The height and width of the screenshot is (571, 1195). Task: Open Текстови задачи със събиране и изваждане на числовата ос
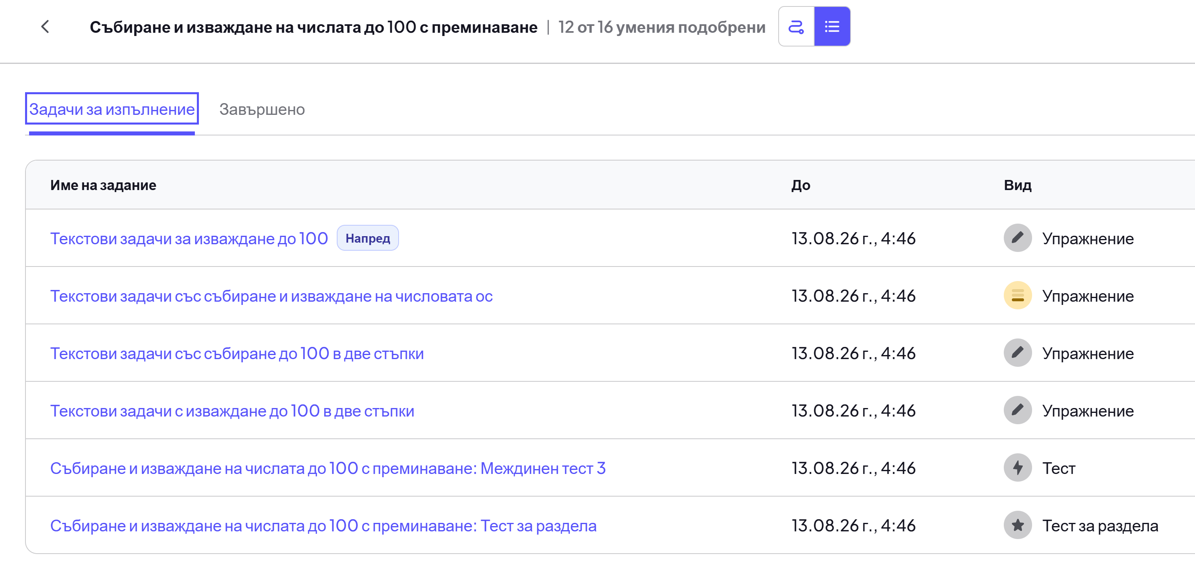(x=271, y=296)
